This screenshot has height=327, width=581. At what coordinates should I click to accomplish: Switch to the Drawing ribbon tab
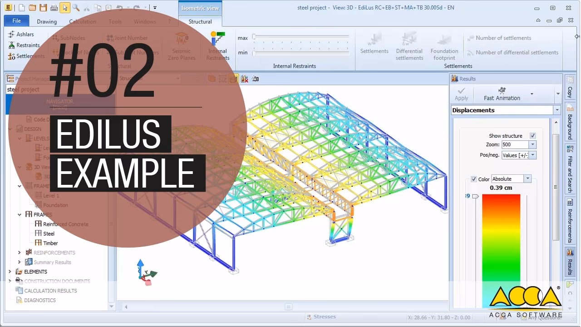tap(47, 21)
